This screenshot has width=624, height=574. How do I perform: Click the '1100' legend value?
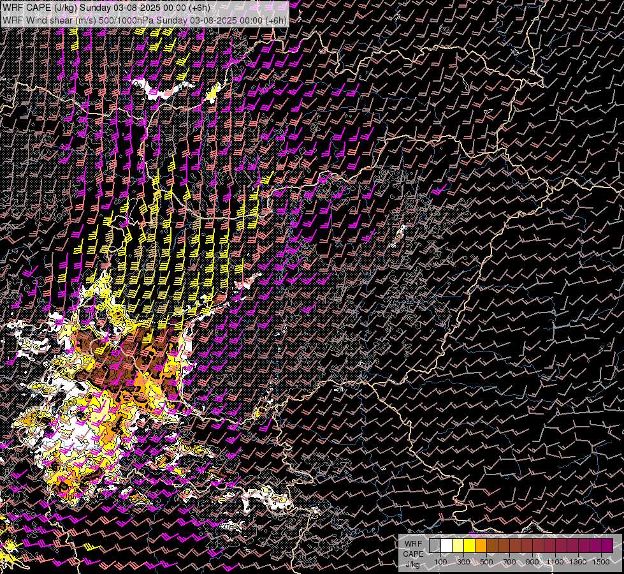(x=555, y=562)
